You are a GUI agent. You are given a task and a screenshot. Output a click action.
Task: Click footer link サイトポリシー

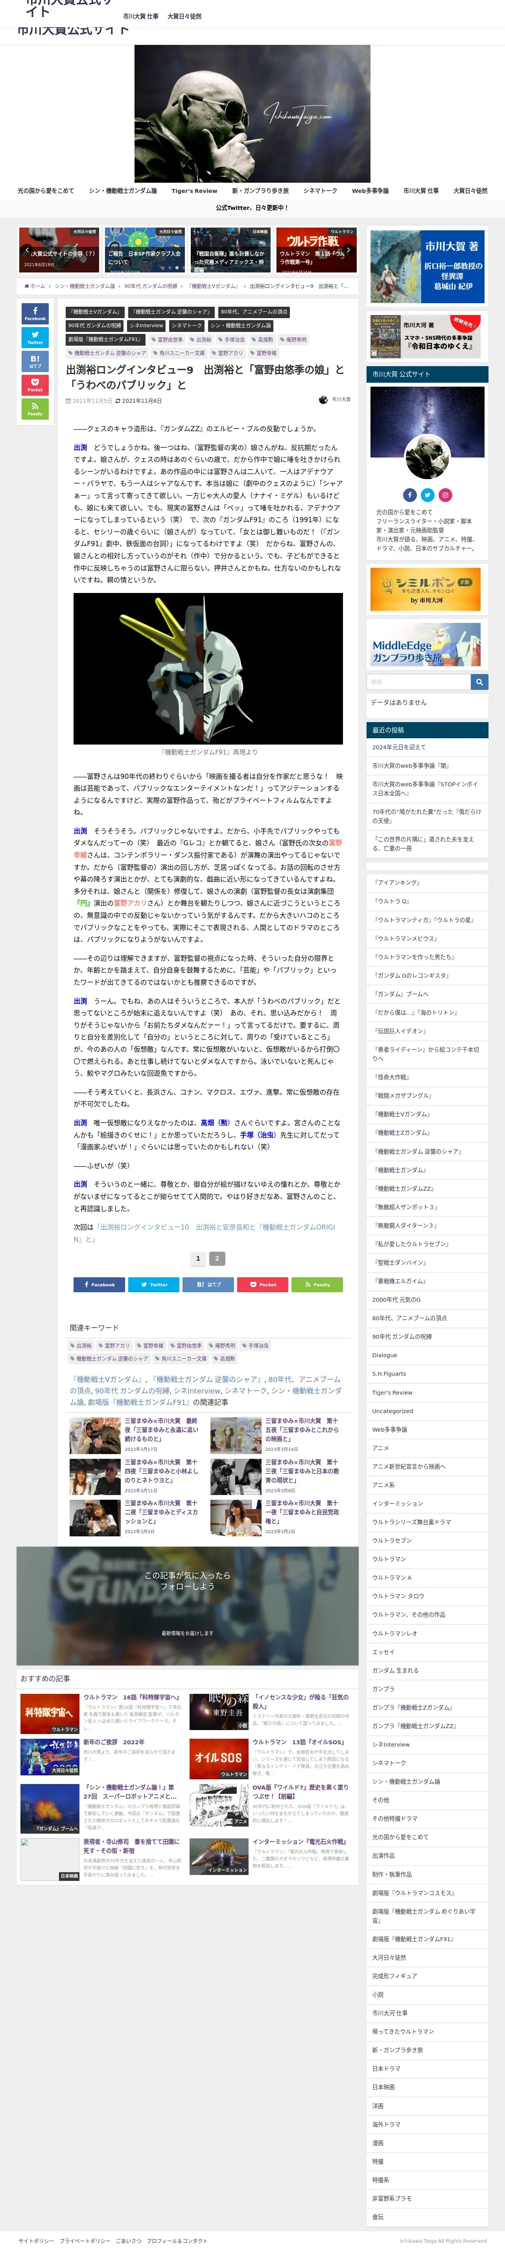36,2240
